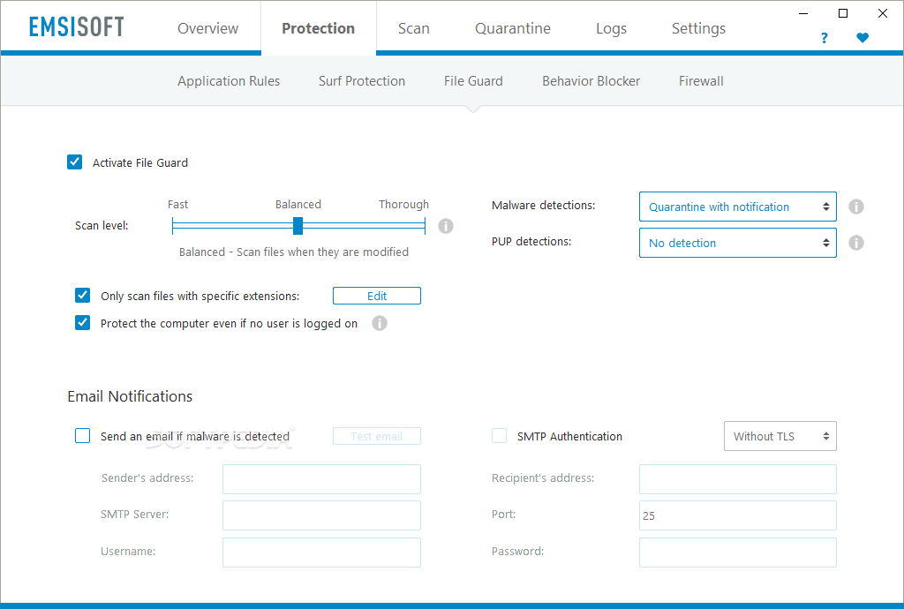Click the Sender's address field

321,478
